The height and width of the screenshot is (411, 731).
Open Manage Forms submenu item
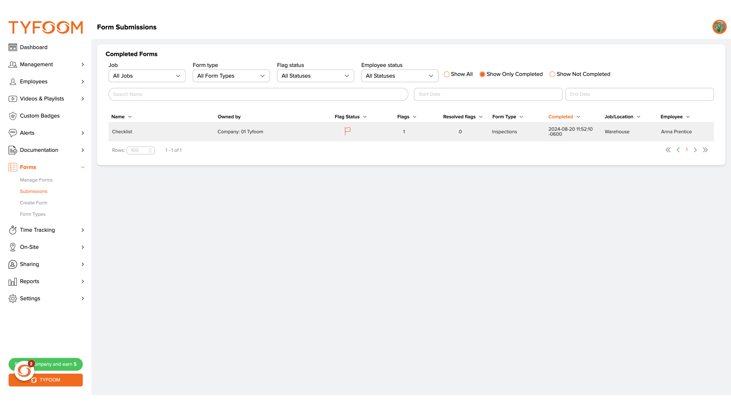pyautogui.click(x=36, y=180)
